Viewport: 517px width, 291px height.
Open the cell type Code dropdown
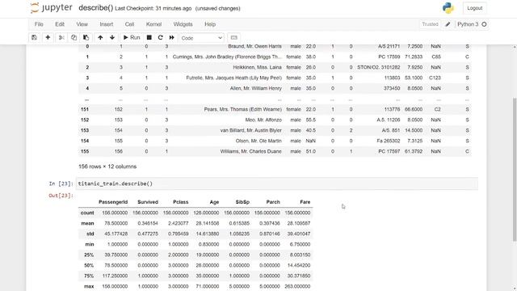click(202, 38)
